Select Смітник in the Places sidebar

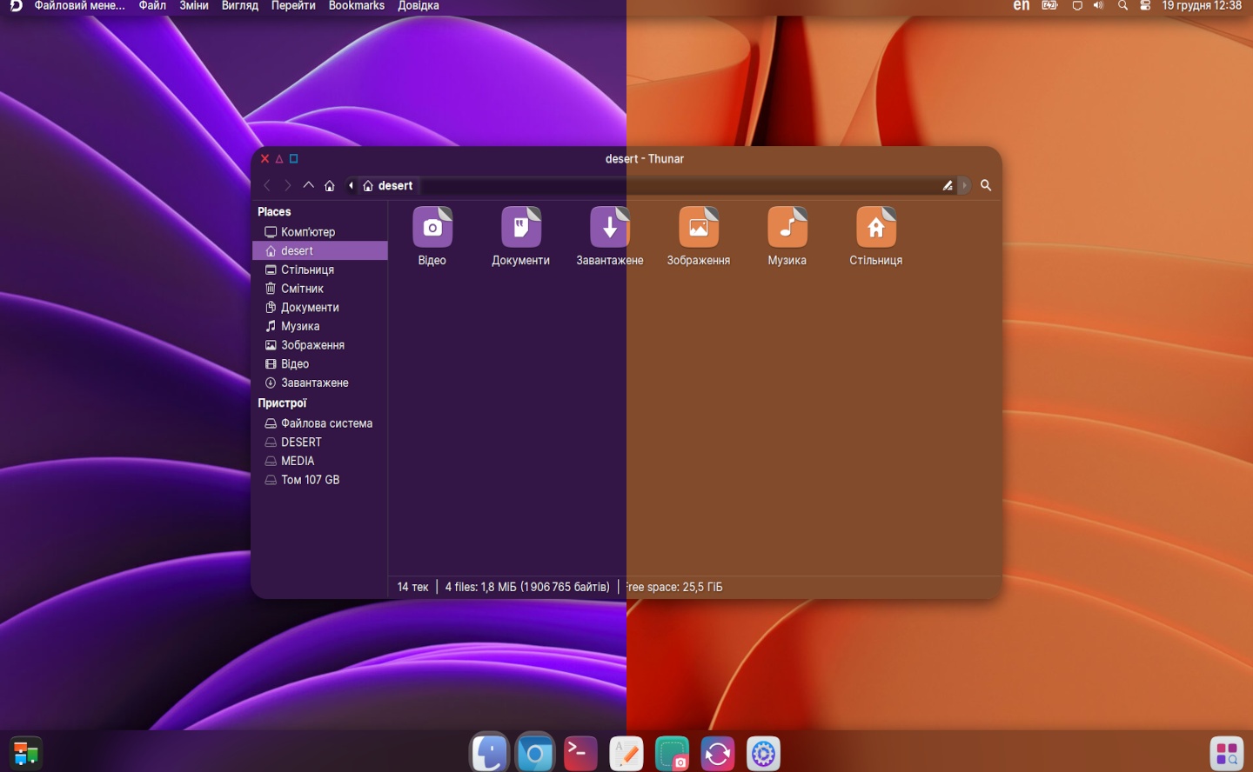click(x=302, y=289)
